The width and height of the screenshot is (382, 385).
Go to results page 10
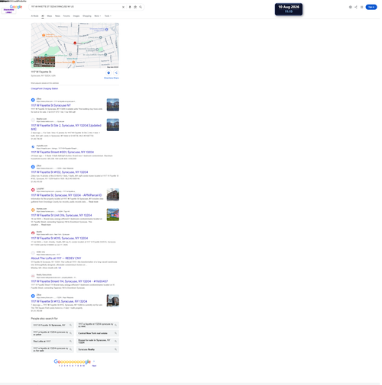(x=83, y=366)
